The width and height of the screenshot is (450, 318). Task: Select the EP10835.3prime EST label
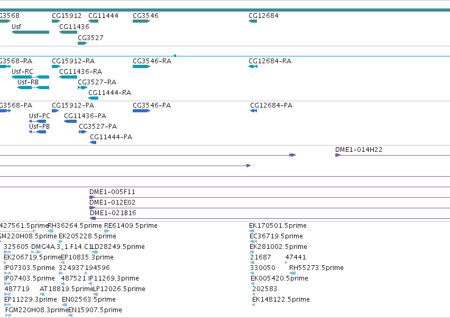87,257
